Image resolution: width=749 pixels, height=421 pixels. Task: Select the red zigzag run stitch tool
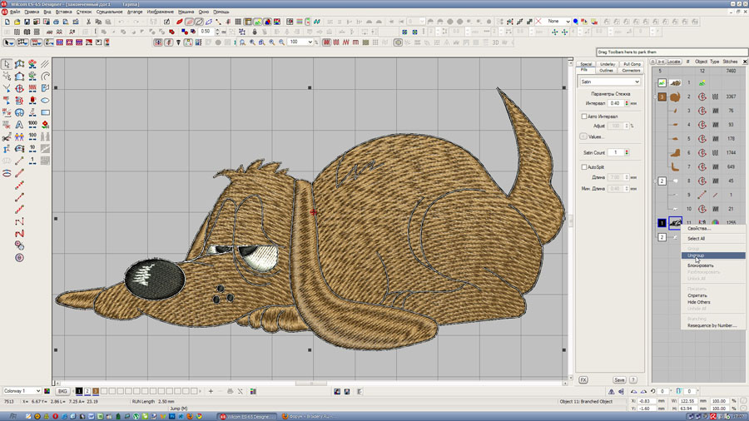(19, 234)
